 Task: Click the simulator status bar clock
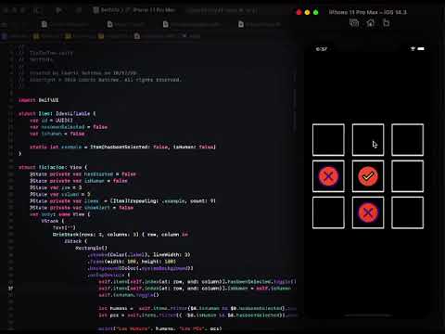(322, 49)
